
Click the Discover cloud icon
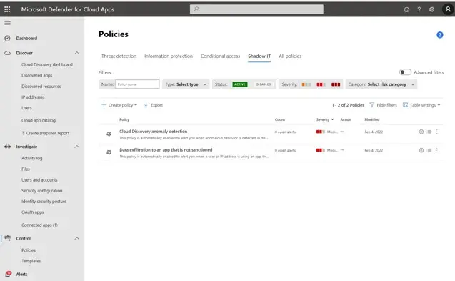(8, 53)
